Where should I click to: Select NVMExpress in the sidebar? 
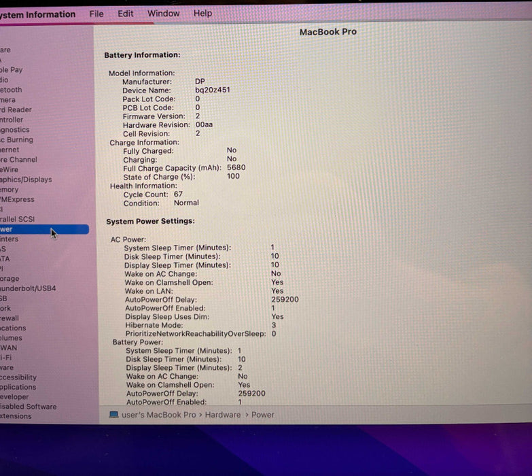tap(17, 199)
